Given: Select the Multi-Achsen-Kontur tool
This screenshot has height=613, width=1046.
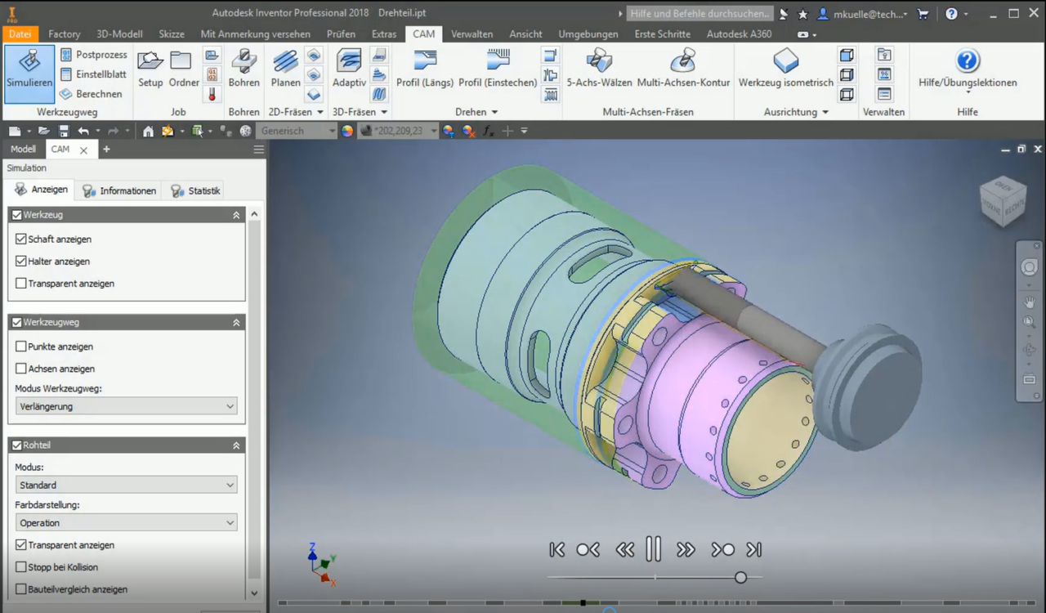Looking at the screenshot, I should click(683, 69).
